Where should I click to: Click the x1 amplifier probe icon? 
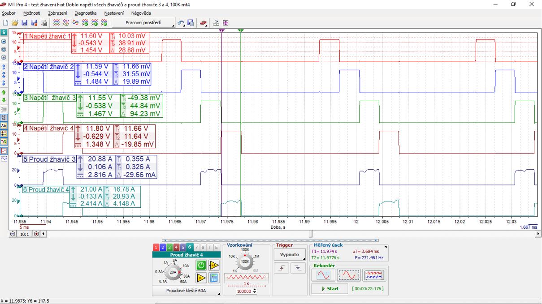(214, 265)
